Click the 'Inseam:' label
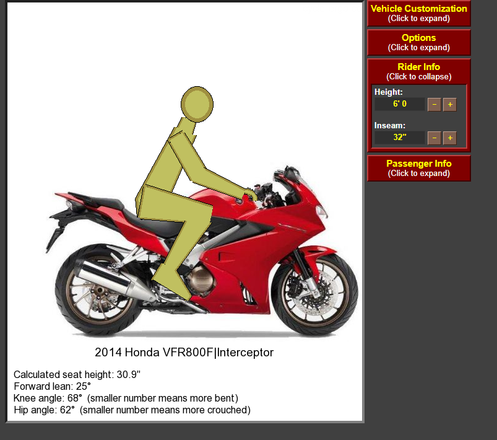This screenshot has height=440, width=497. [x=390, y=125]
